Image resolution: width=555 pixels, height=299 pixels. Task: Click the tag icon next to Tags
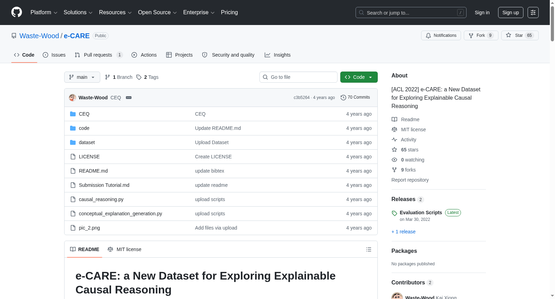point(139,77)
